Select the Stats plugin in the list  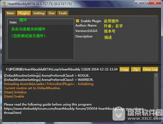pos(41,22)
